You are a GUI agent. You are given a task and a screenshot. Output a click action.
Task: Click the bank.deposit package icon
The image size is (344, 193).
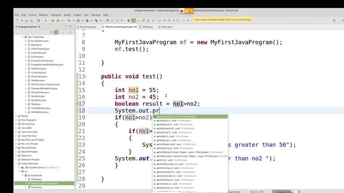25,175
